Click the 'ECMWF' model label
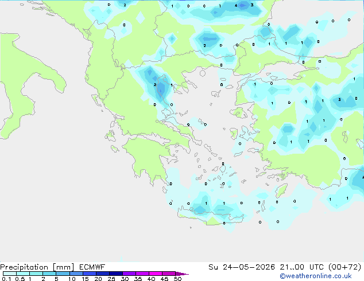The width and height of the screenshot is (364, 281). [92, 267]
